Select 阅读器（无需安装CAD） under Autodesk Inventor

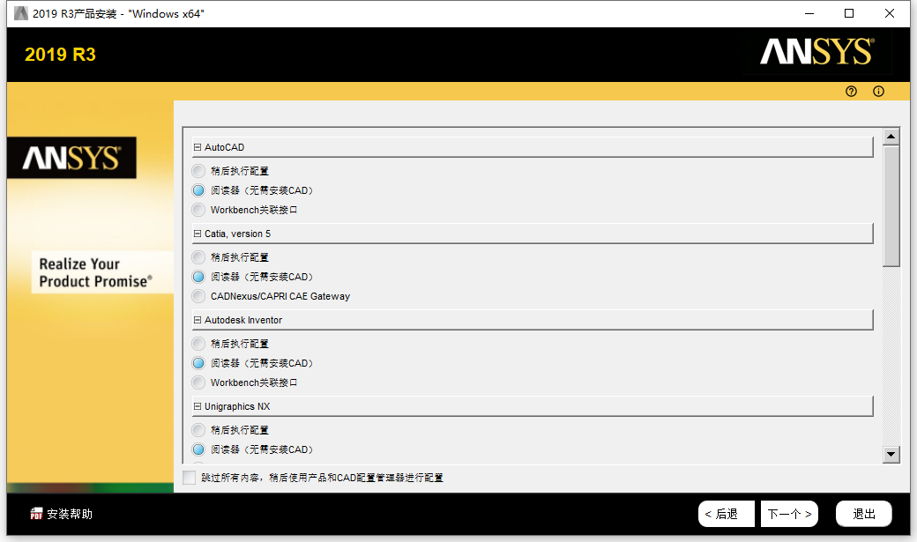(198, 363)
